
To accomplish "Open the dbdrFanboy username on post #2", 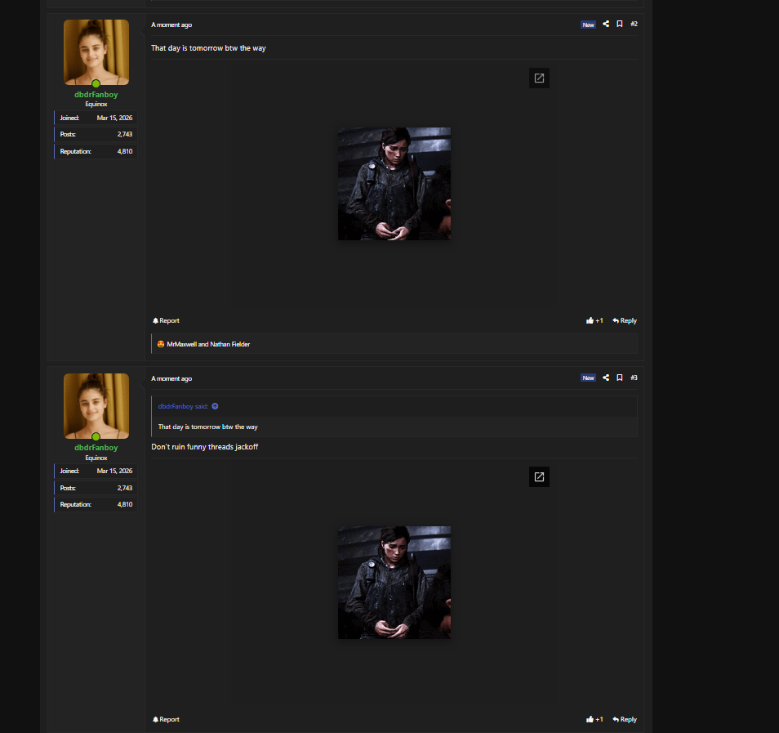I will click(96, 95).
